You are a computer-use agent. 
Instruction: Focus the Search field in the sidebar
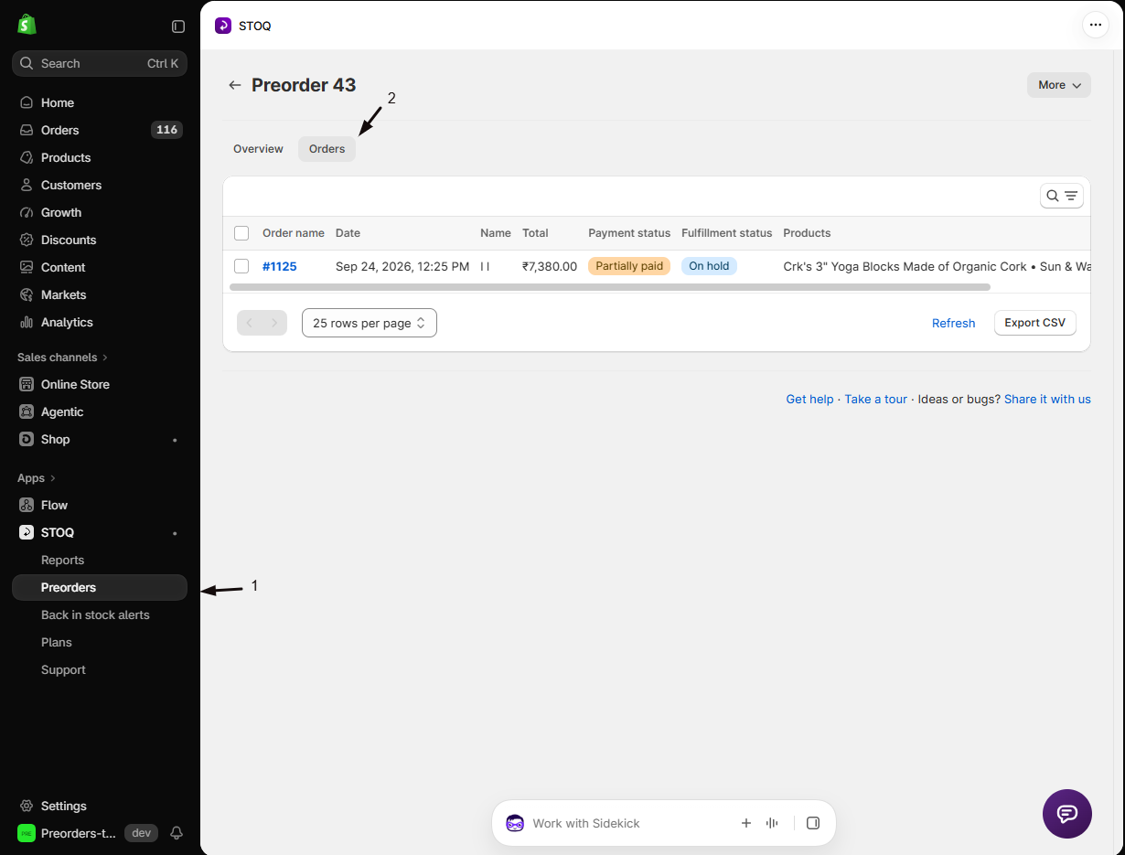pyautogui.click(x=100, y=63)
